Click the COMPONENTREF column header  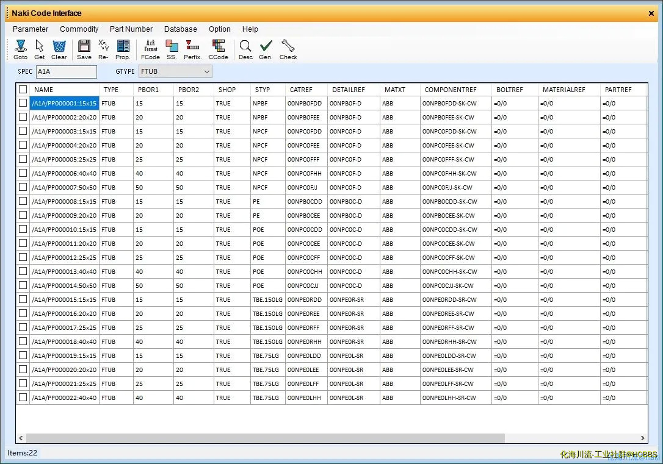456,90
